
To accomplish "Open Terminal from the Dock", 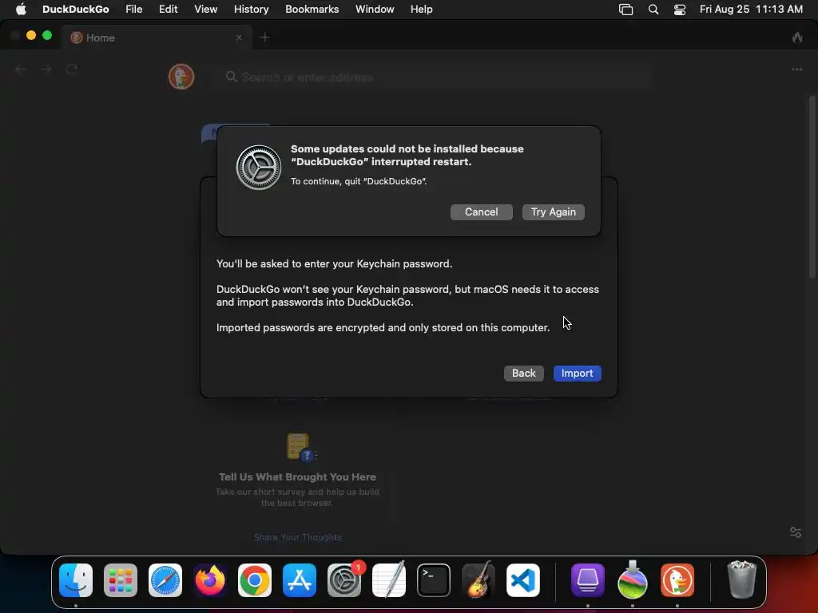I will click(x=434, y=580).
